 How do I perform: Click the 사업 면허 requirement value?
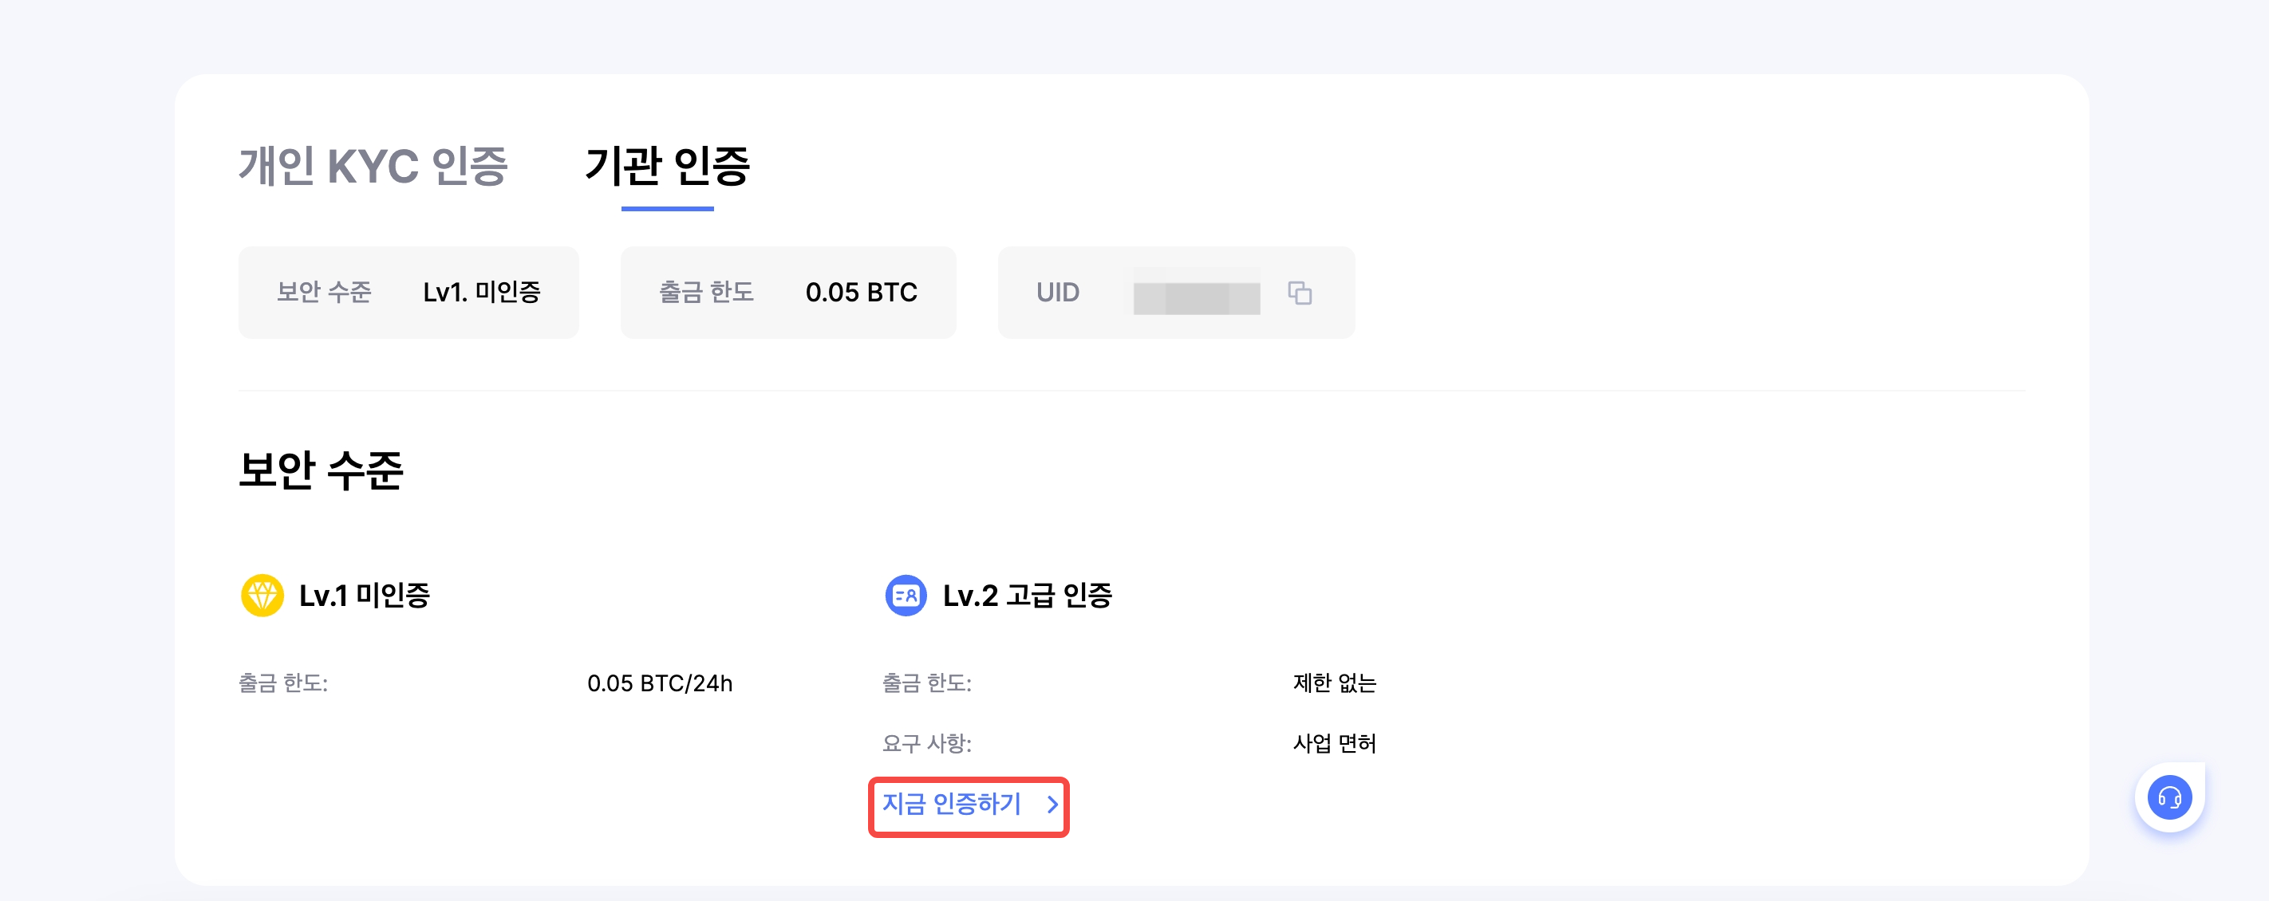coord(1334,743)
